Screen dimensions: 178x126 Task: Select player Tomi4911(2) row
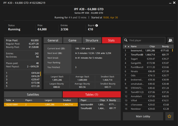pos(147,92)
